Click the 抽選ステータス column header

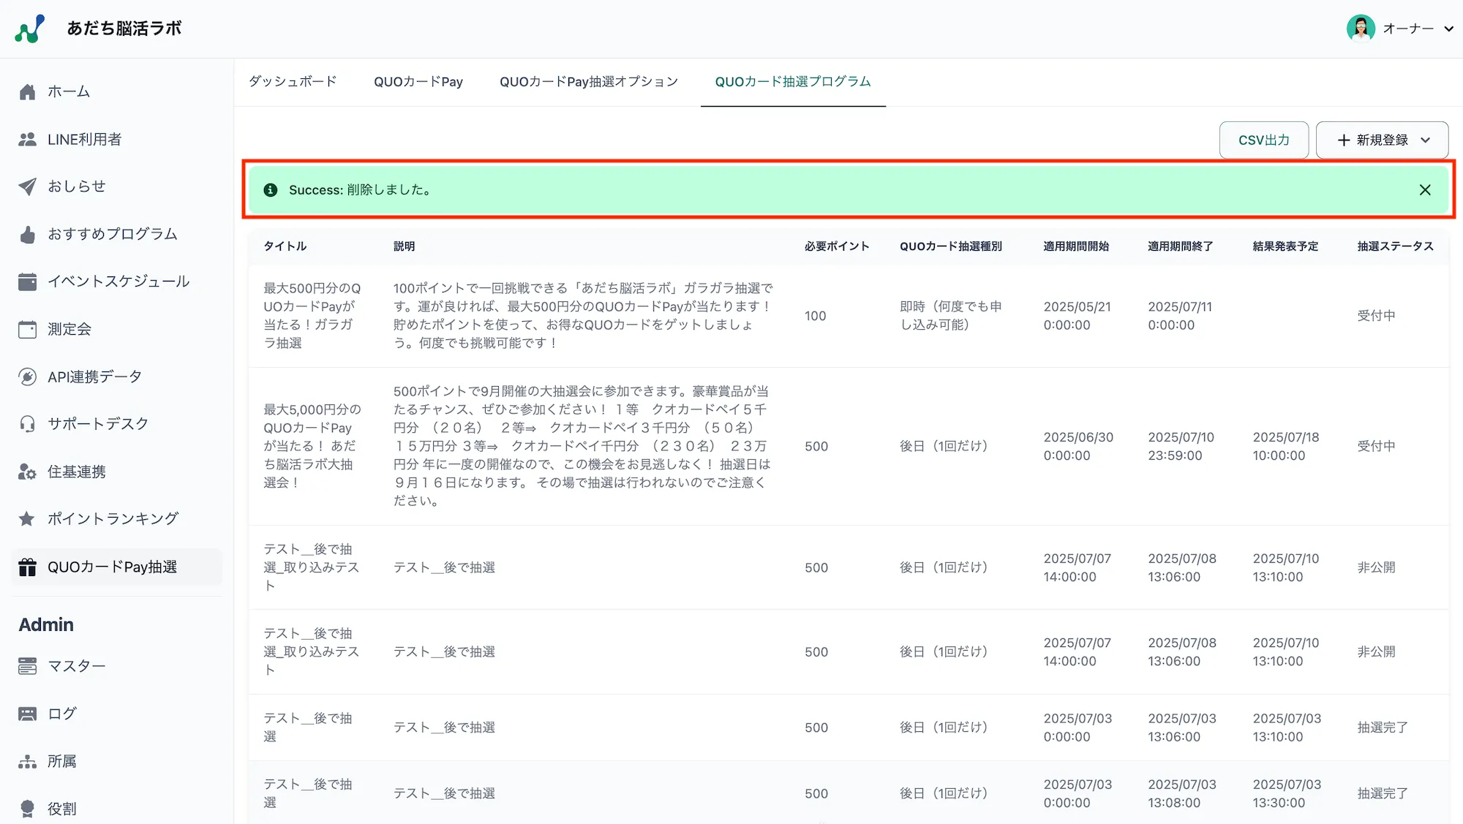1396,246
